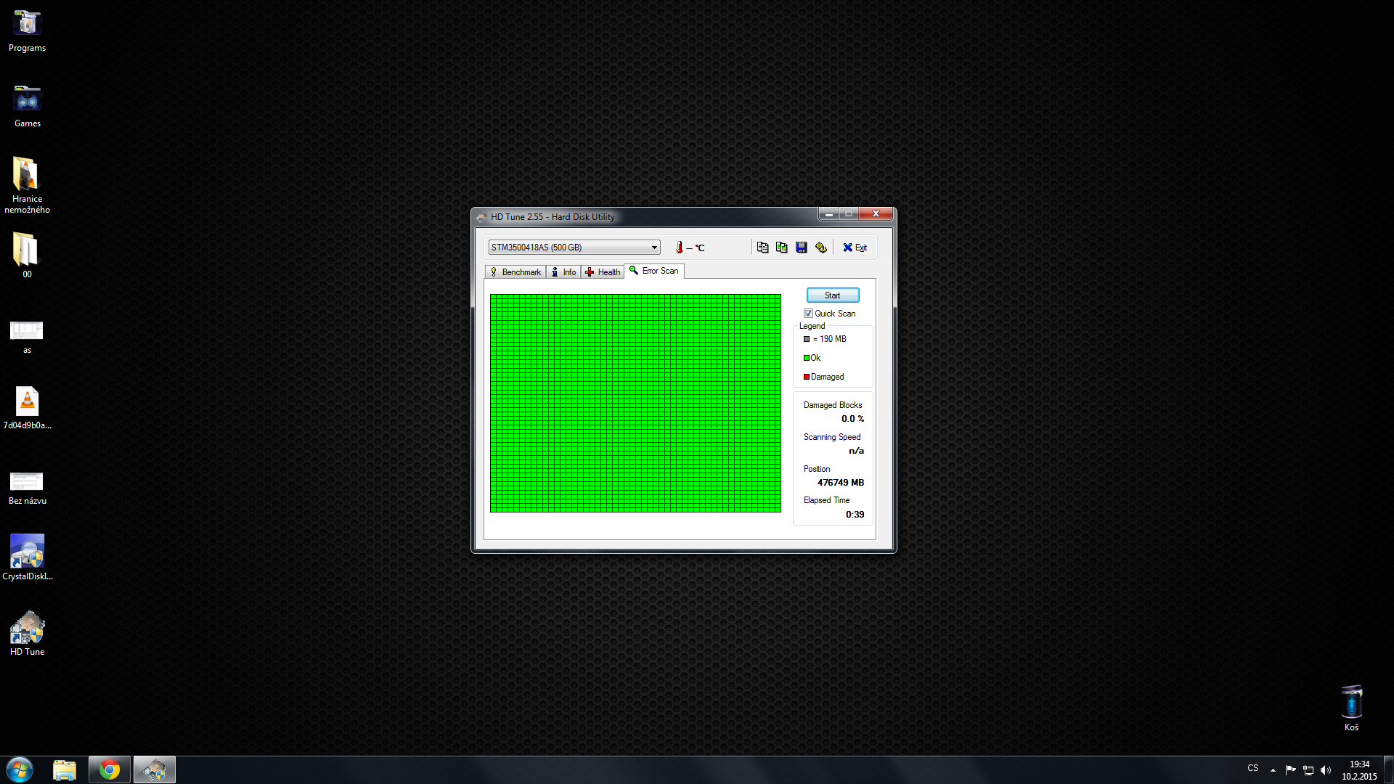Select the 00 folder on desktop
Screen dimensions: 1394x784
point(27,256)
